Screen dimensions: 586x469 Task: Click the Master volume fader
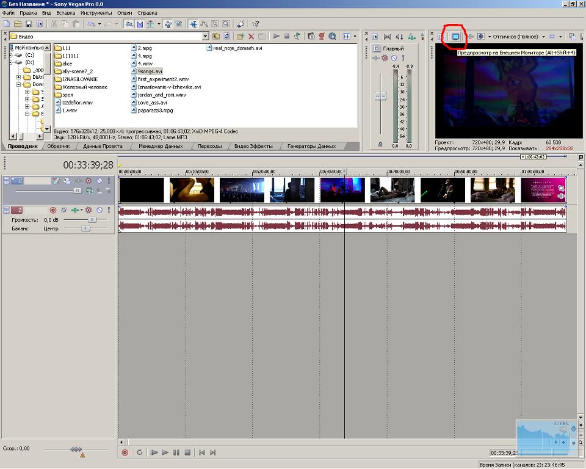pyautogui.click(x=380, y=96)
